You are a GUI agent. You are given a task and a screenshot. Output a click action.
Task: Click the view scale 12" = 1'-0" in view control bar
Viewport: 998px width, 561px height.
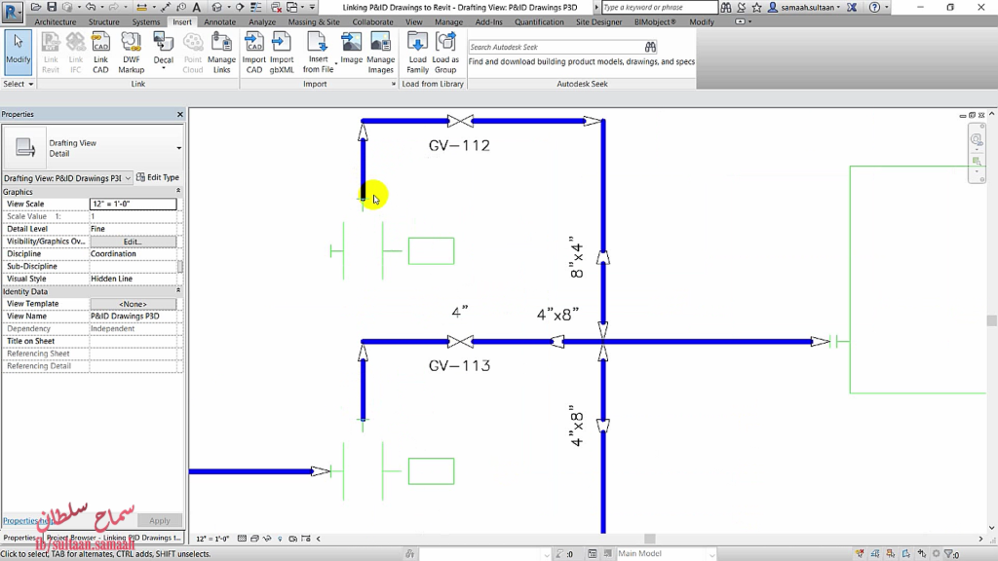(212, 539)
